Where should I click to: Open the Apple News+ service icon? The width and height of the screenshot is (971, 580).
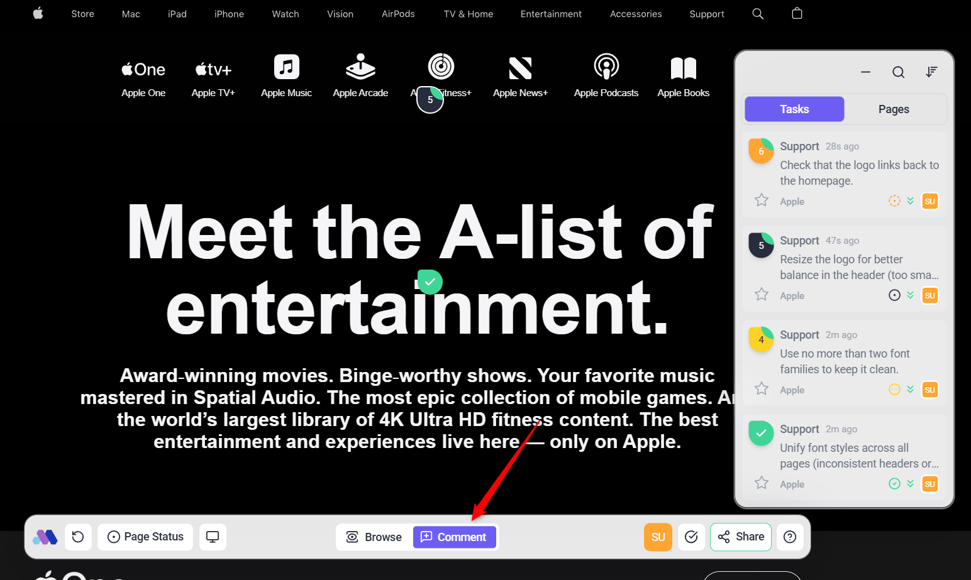521,68
